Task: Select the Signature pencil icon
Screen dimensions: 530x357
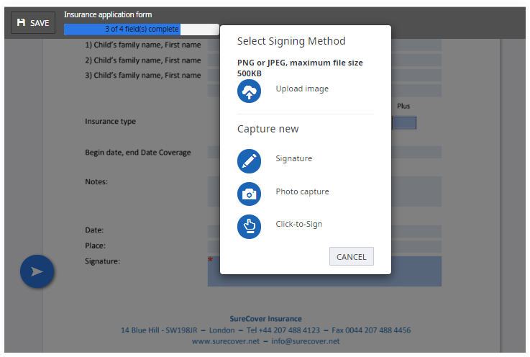Action: (249, 160)
